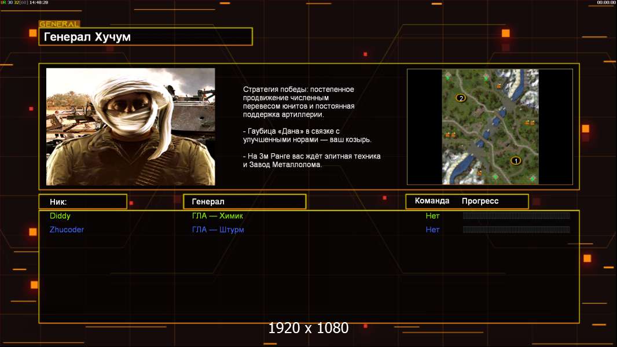Screen dimensions: 617x347
Task: Click the Генерал column header
Action: 244,202
